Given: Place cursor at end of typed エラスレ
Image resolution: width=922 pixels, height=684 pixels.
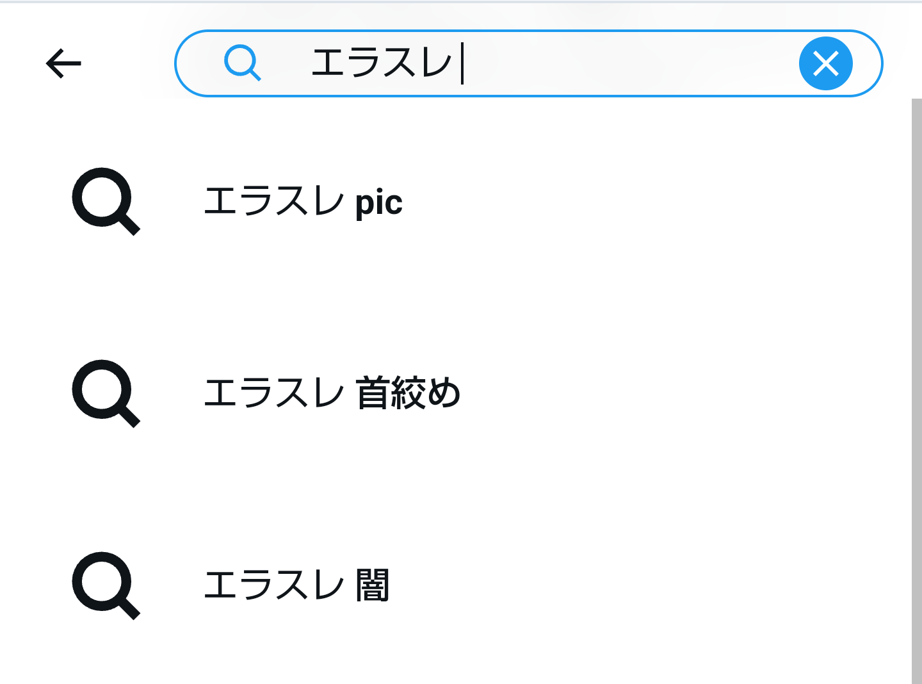Looking at the screenshot, I should (462, 63).
